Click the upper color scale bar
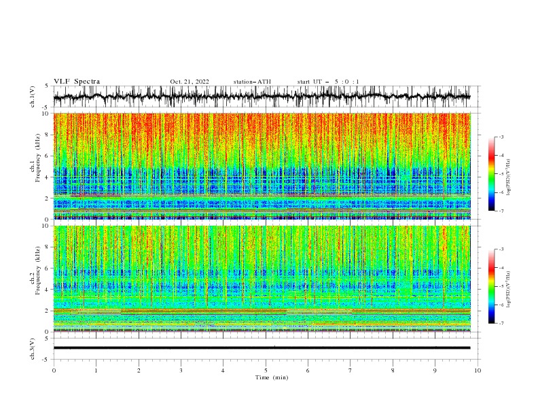Screen dimensions: 538x416 click(491, 174)
